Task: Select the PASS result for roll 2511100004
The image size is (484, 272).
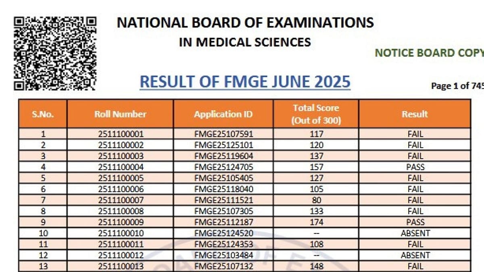Action: [x=415, y=167]
